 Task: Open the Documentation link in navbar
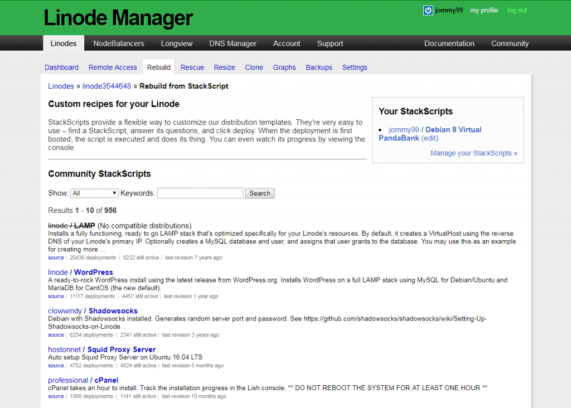click(449, 43)
